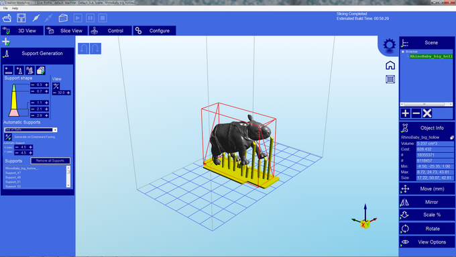Click the undo arrow in viewport
The width and height of the screenshot is (456, 257).
click(x=84, y=48)
